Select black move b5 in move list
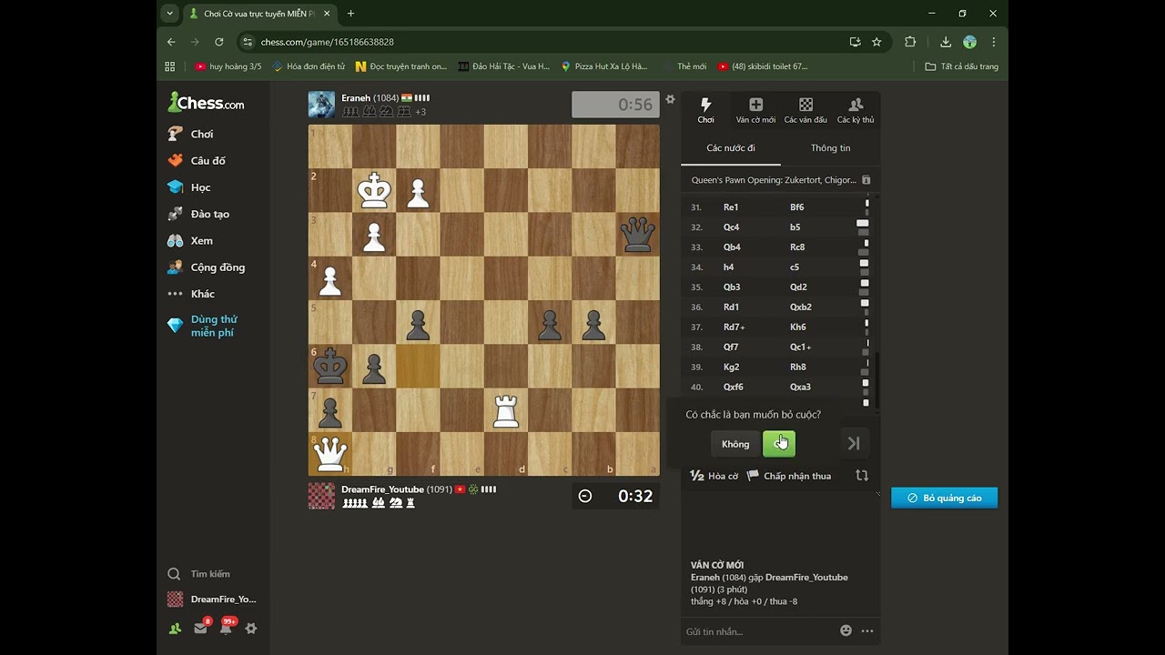Image resolution: width=1165 pixels, height=655 pixels. 795,227
